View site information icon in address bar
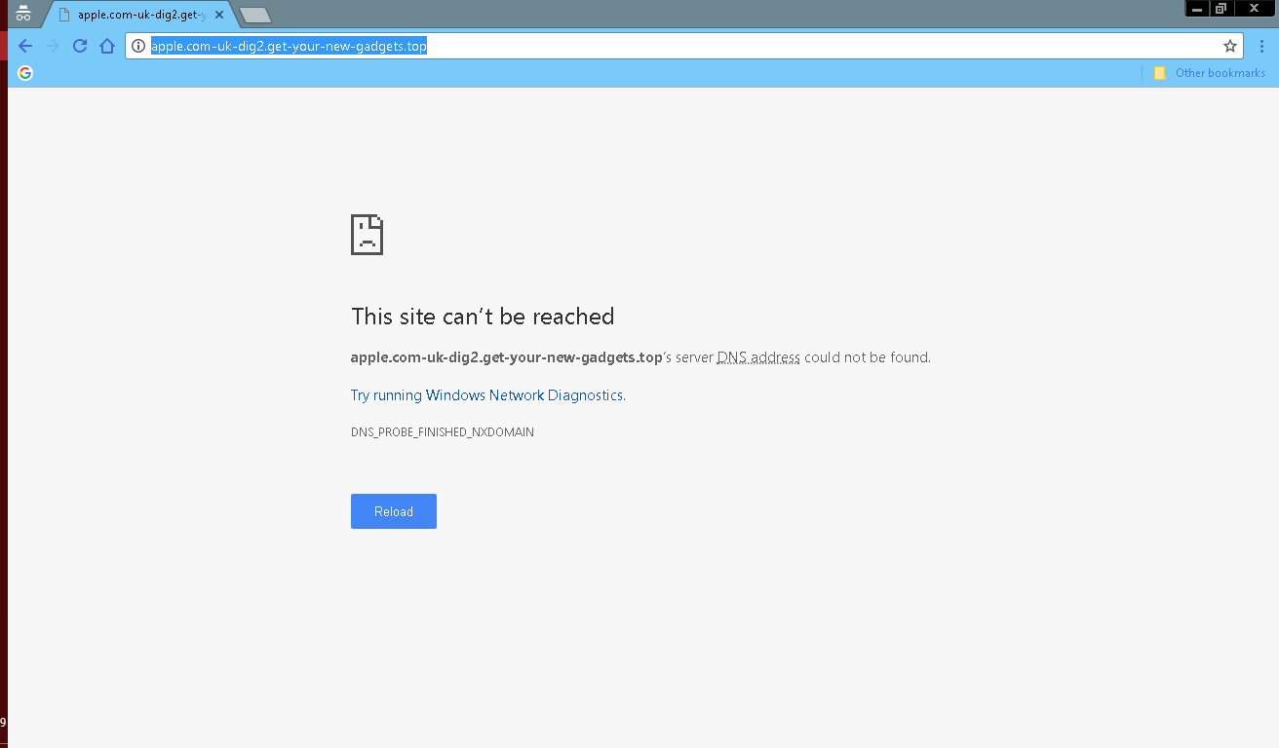Image resolution: width=1279 pixels, height=748 pixels. pos(138,46)
